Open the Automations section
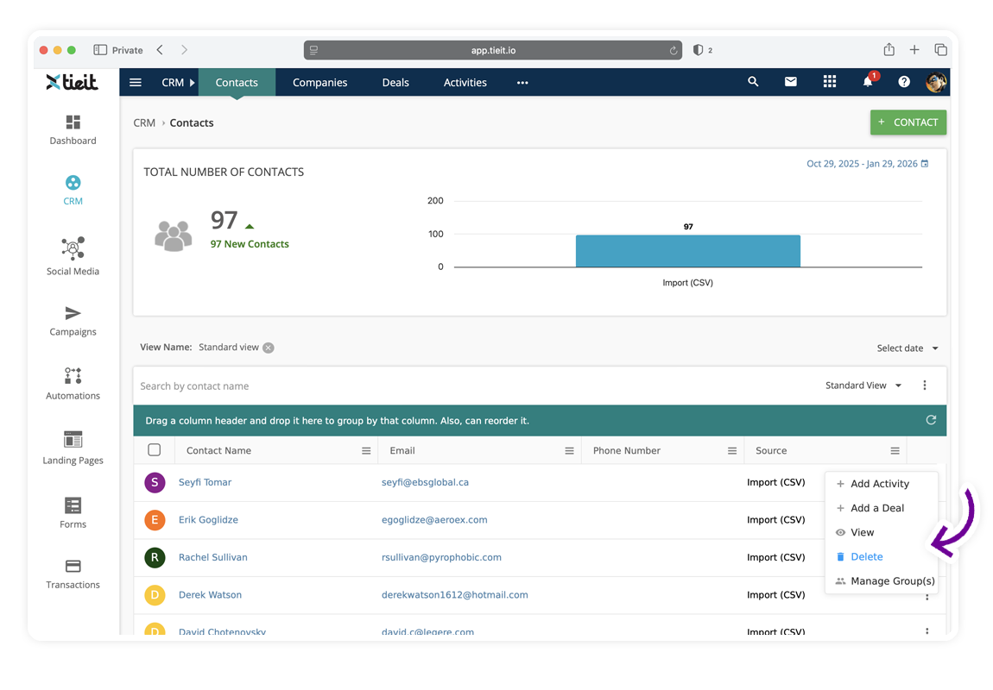The width and height of the screenshot is (993, 690). point(73,384)
